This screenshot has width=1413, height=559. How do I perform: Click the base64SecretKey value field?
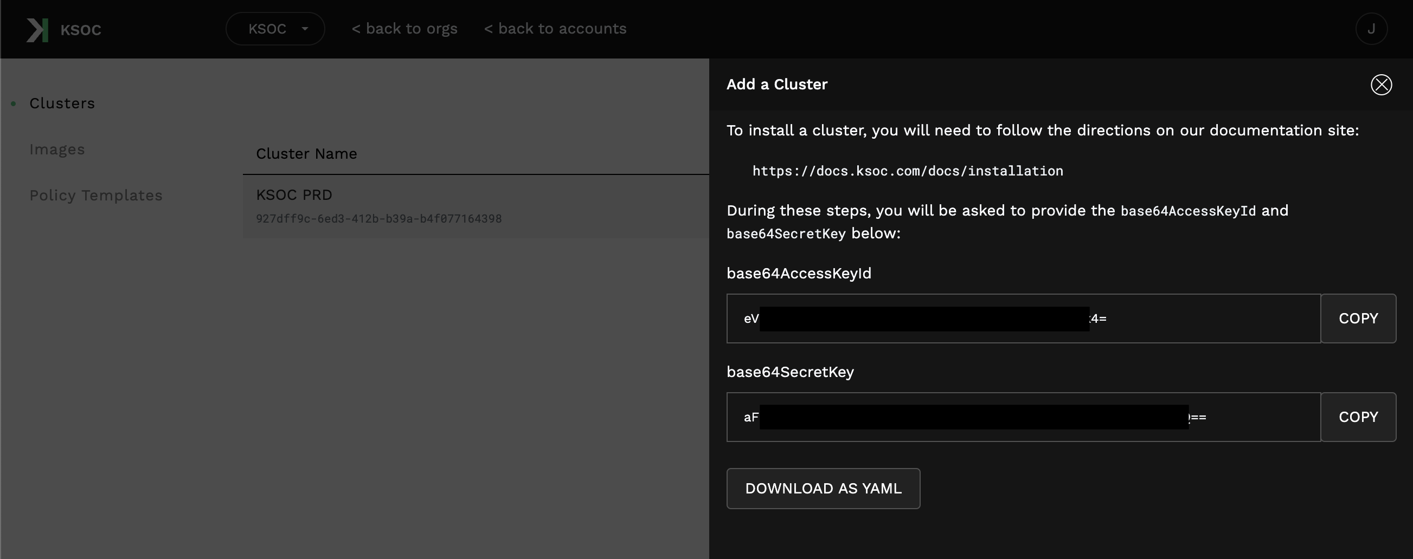[1024, 417]
